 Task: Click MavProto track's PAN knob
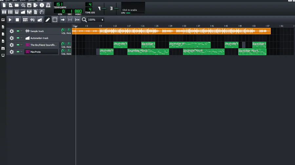69,51
